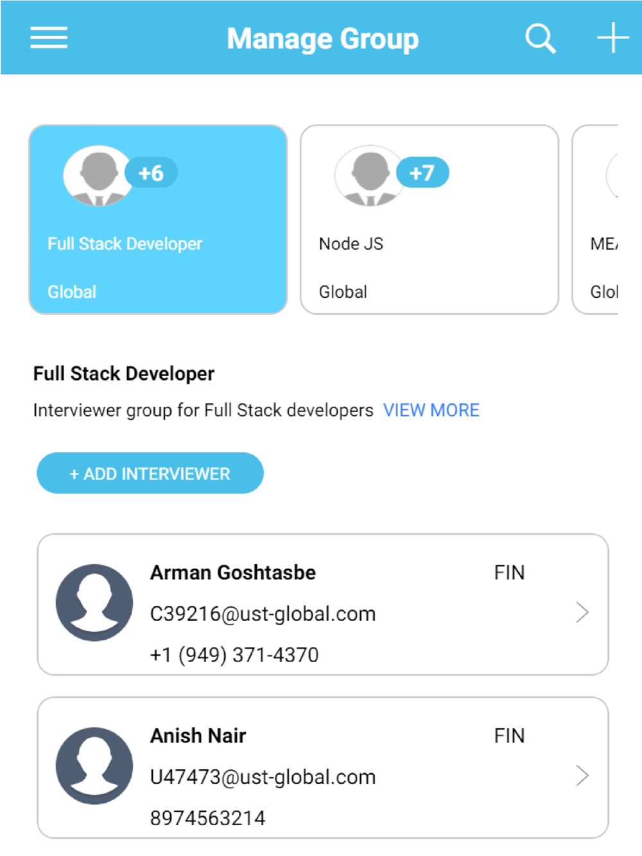Click the +7 members badge
The height and width of the screenshot is (856, 642).
click(422, 173)
